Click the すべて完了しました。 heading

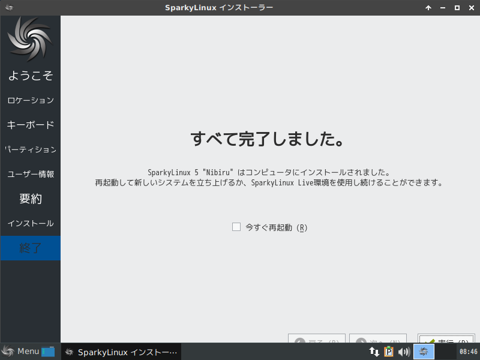(x=267, y=139)
